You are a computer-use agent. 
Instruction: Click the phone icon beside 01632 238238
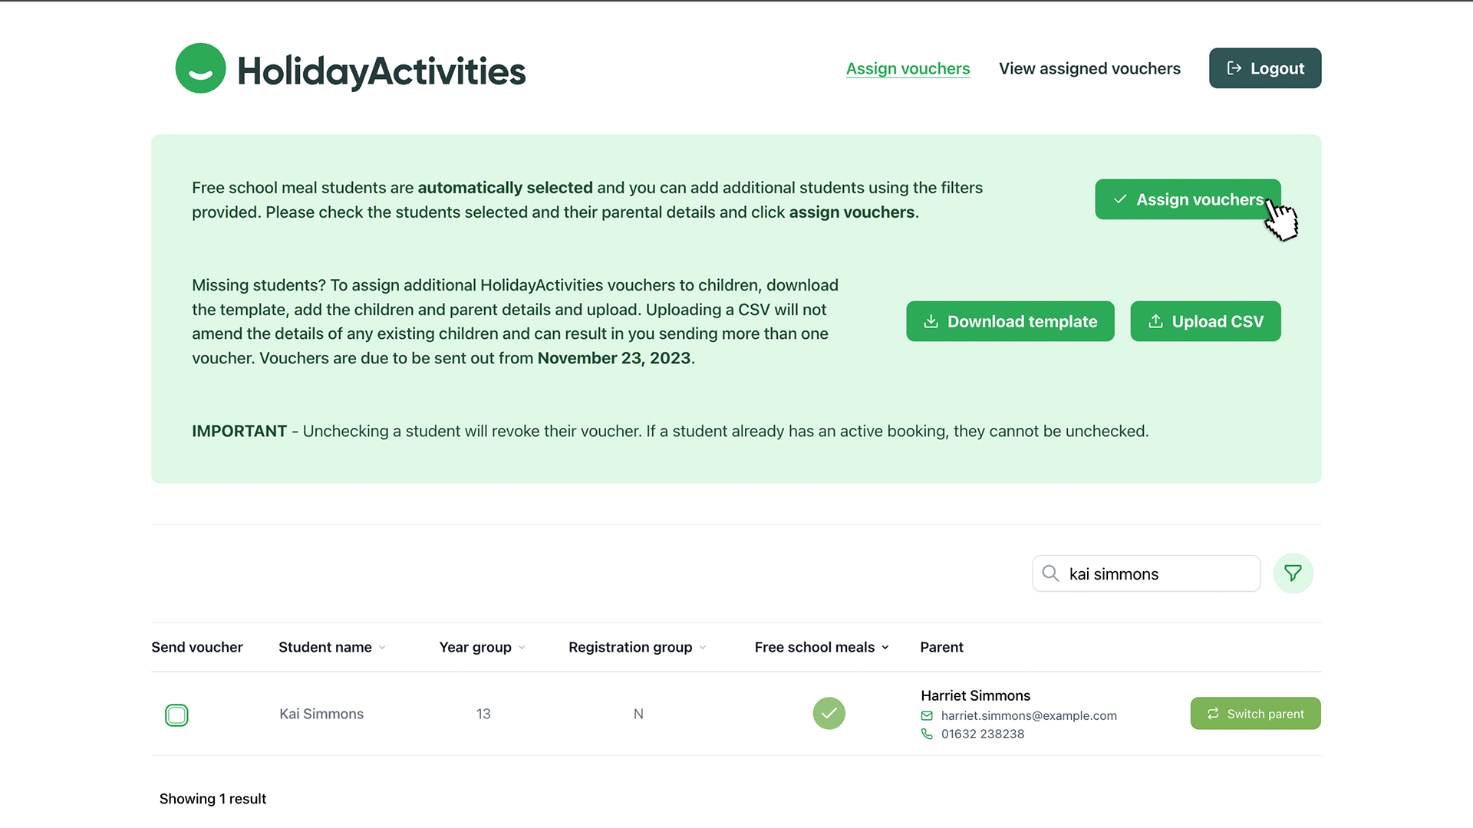pos(927,734)
